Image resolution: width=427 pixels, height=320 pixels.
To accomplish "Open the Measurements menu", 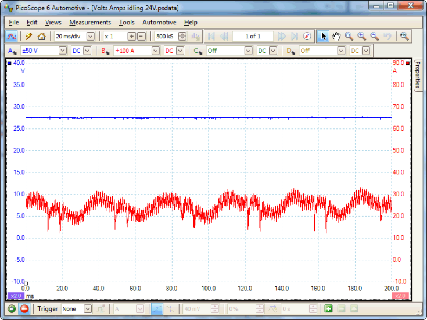I will coord(89,22).
